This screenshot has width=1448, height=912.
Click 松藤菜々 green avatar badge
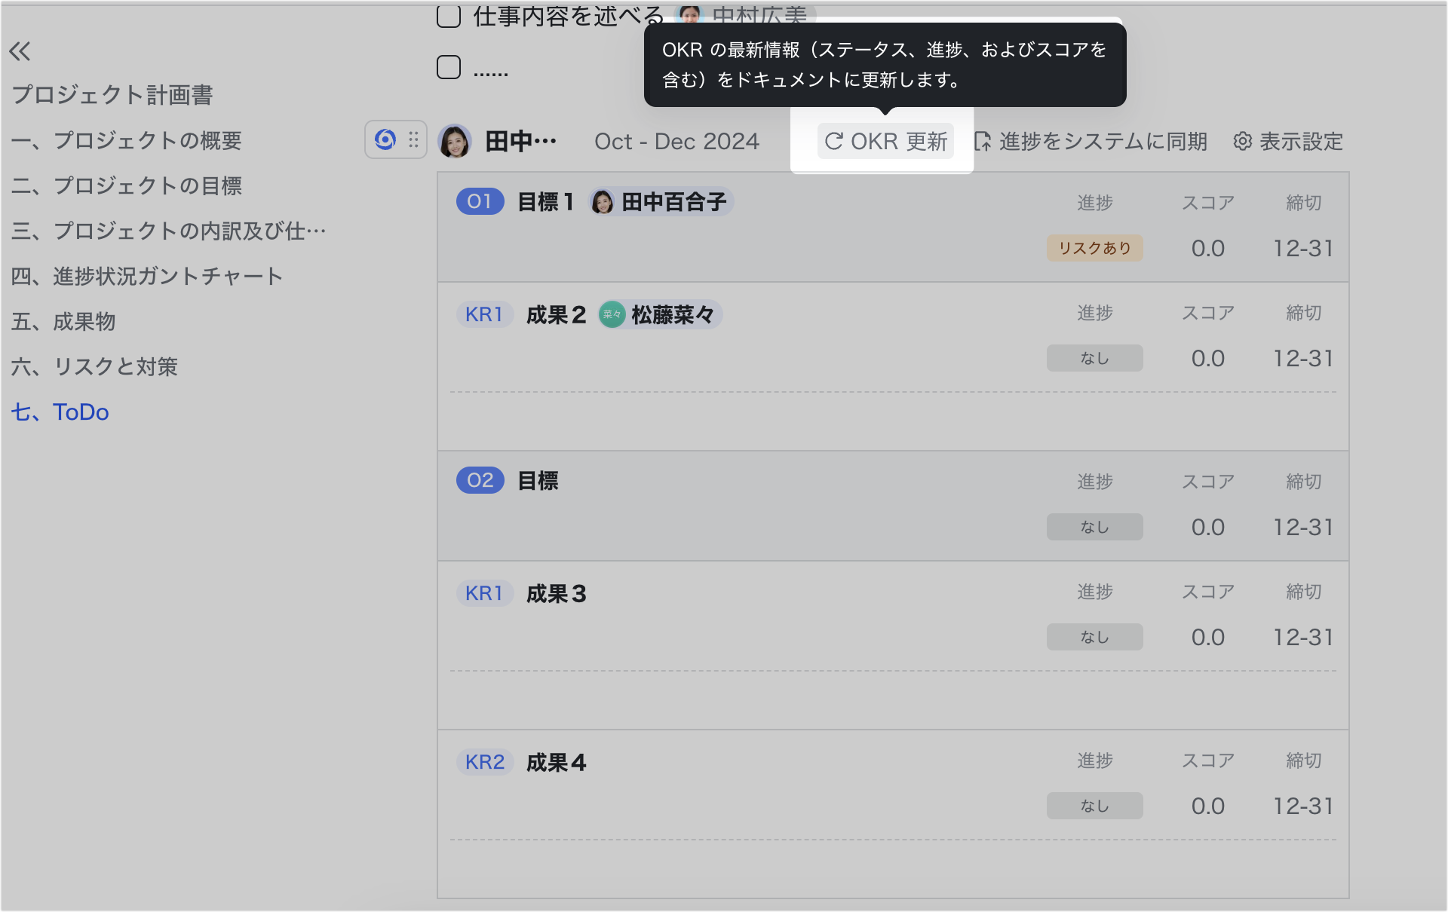click(612, 314)
